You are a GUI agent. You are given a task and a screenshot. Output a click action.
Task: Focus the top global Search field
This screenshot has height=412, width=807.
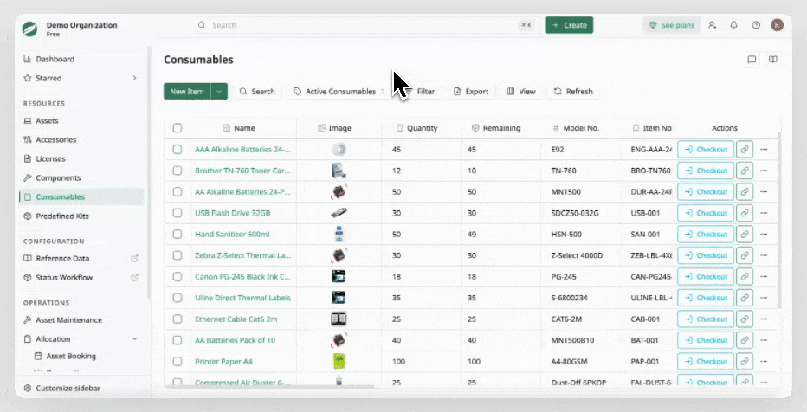coord(365,25)
